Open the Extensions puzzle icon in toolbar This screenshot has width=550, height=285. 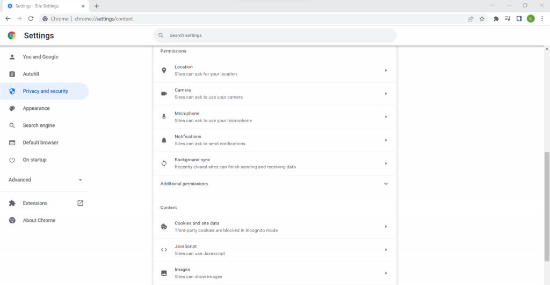(x=496, y=19)
